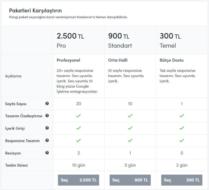The width and height of the screenshot is (209, 190).
Task: Click the Bütçe Dostu description title
Action: coord(172,60)
